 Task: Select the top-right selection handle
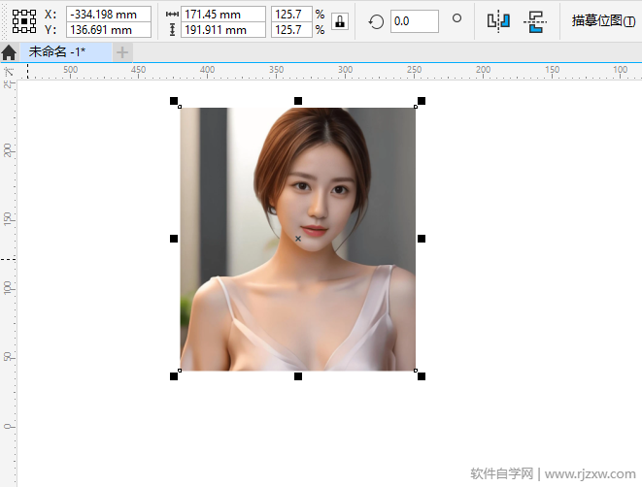pyautogui.click(x=422, y=101)
